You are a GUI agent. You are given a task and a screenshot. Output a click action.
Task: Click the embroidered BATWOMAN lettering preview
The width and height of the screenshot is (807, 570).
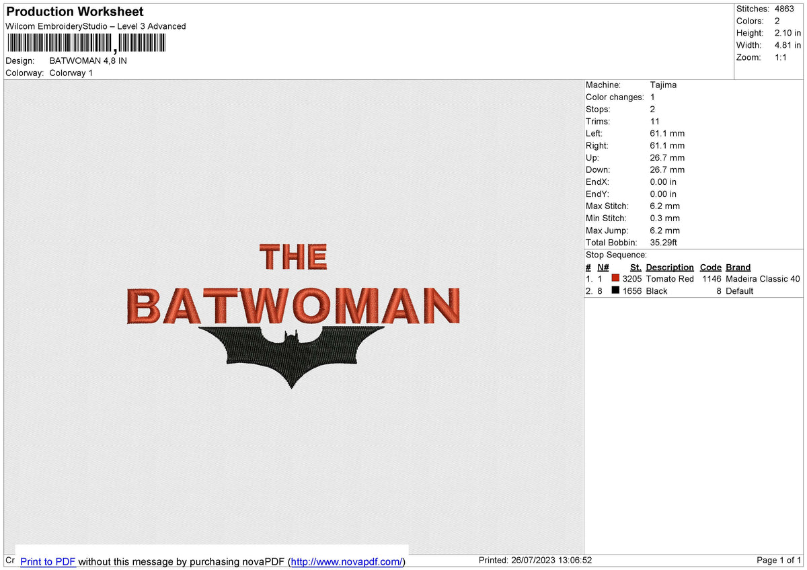click(x=295, y=306)
